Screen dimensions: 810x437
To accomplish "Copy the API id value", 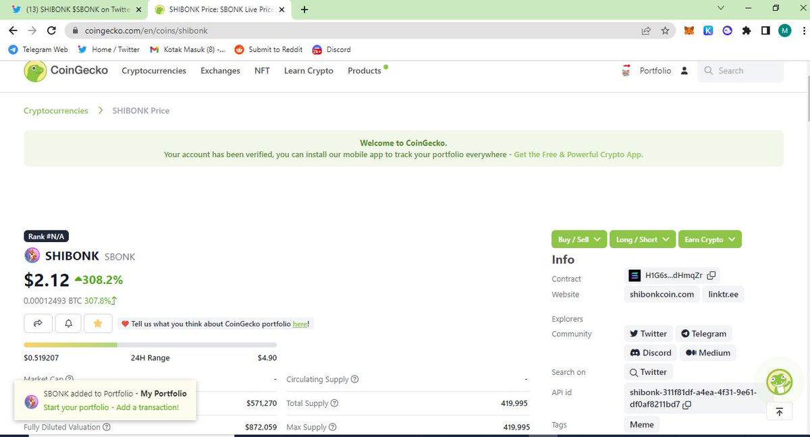I will pyautogui.click(x=687, y=405).
